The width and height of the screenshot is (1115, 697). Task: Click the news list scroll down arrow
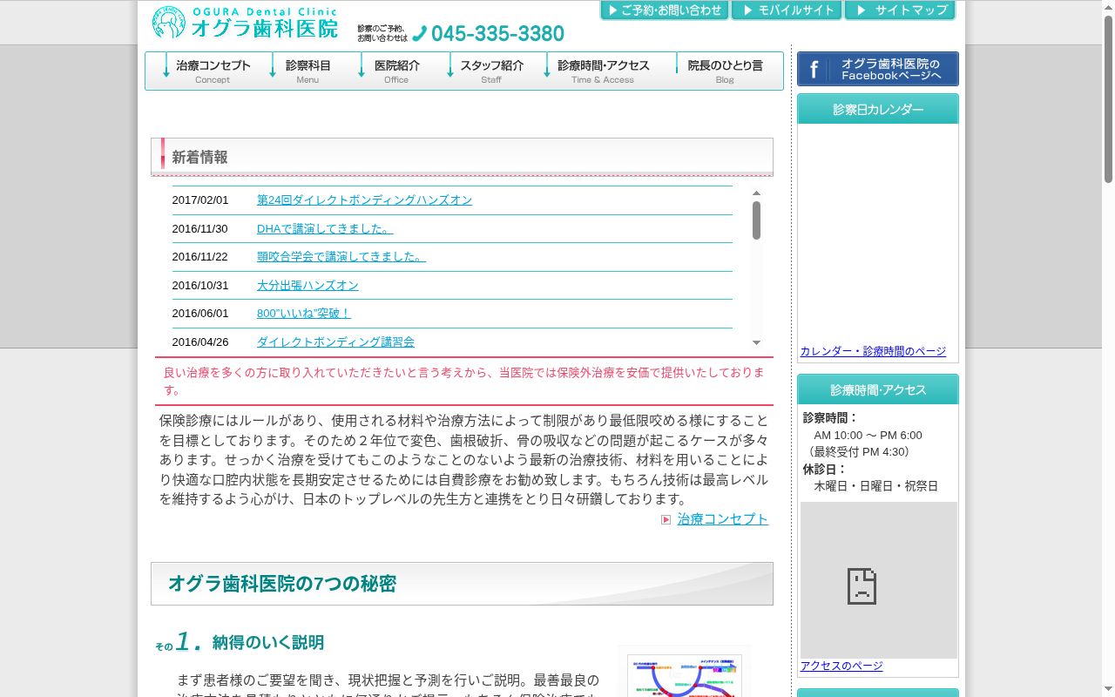point(756,343)
